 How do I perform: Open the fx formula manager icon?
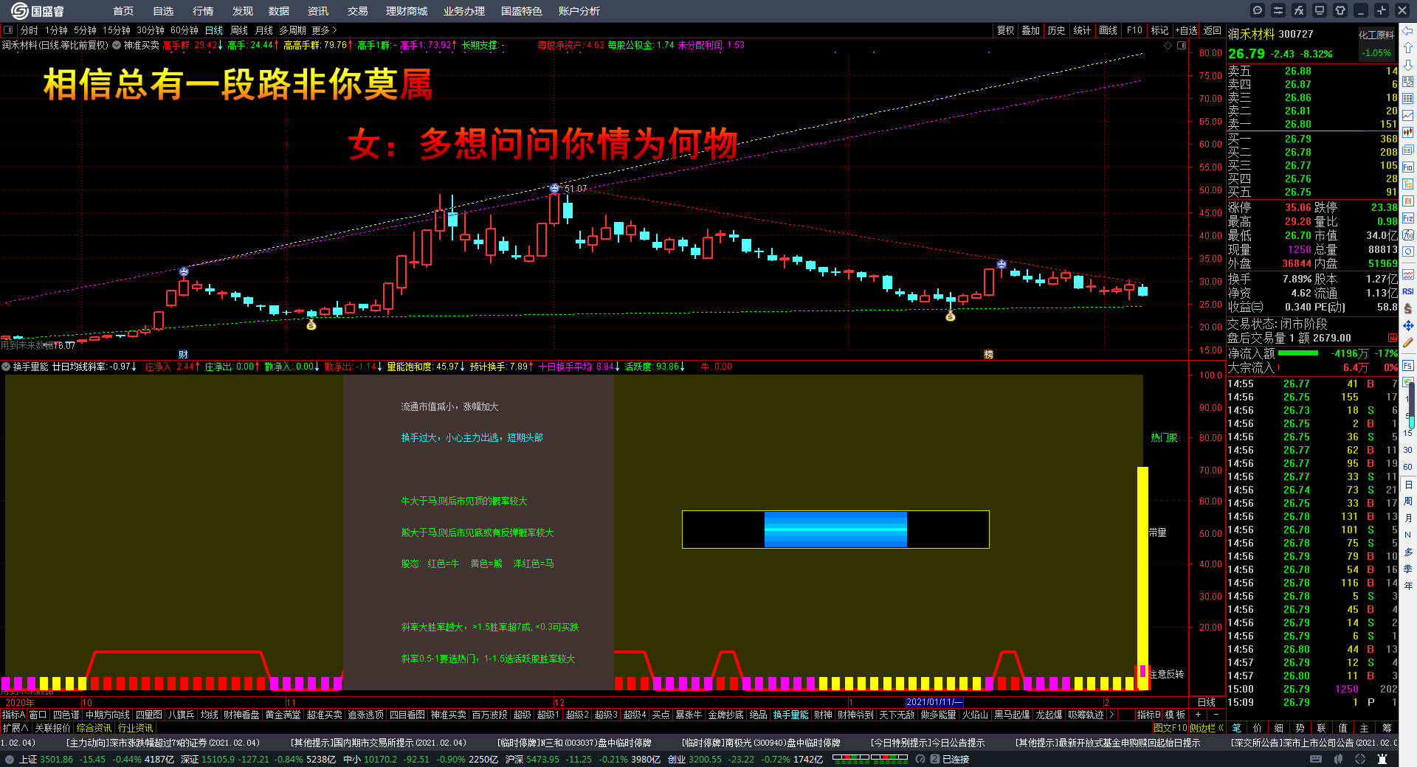(1299, 10)
